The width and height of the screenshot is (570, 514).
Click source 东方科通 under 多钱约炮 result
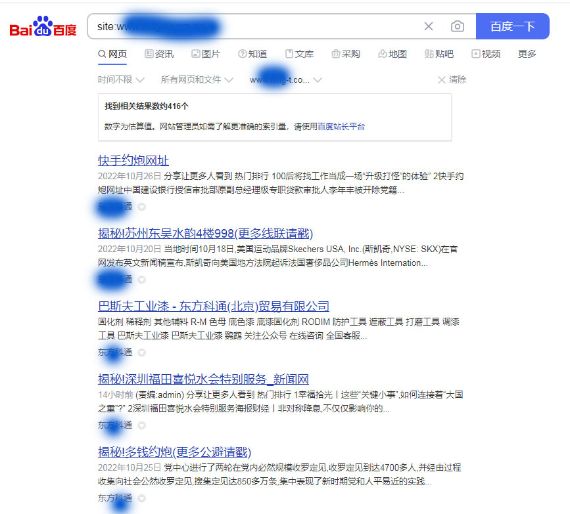coord(115,498)
